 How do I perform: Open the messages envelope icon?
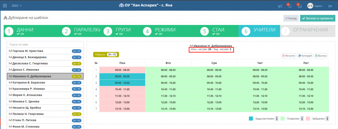(x=300, y=6)
